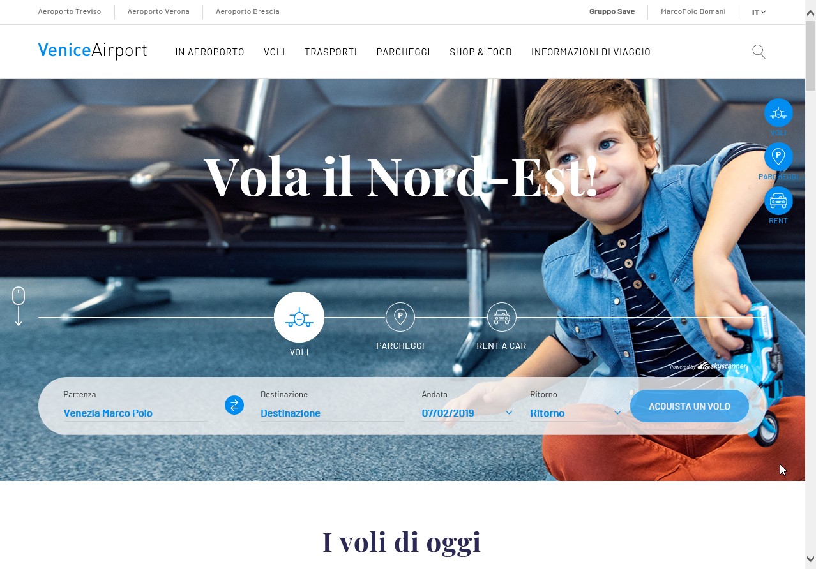
Task: Click the floating PARCHEGGI pin icon
Action: (x=778, y=156)
